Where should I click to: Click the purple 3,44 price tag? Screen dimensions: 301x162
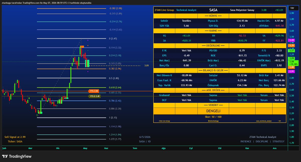(292, 40)
